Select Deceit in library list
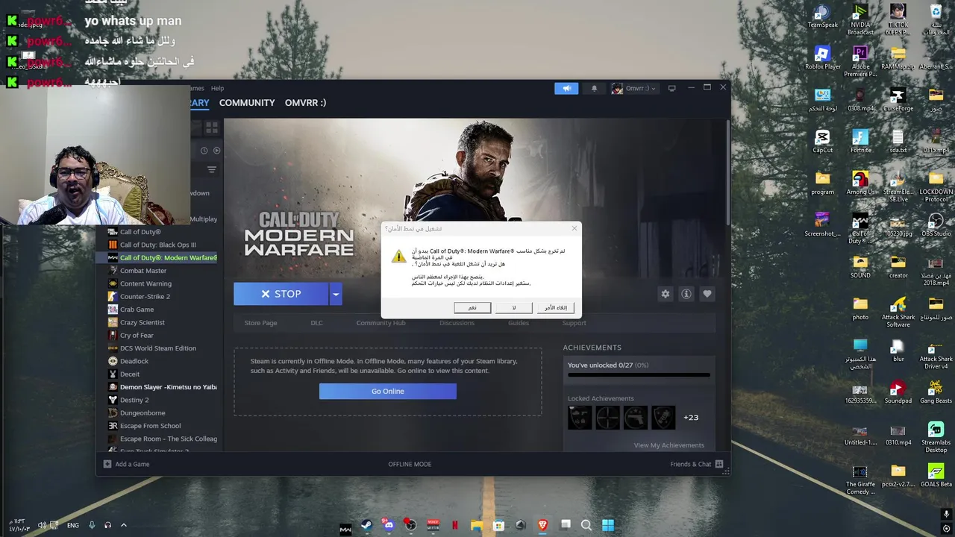This screenshot has width=955, height=537. (129, 374)
